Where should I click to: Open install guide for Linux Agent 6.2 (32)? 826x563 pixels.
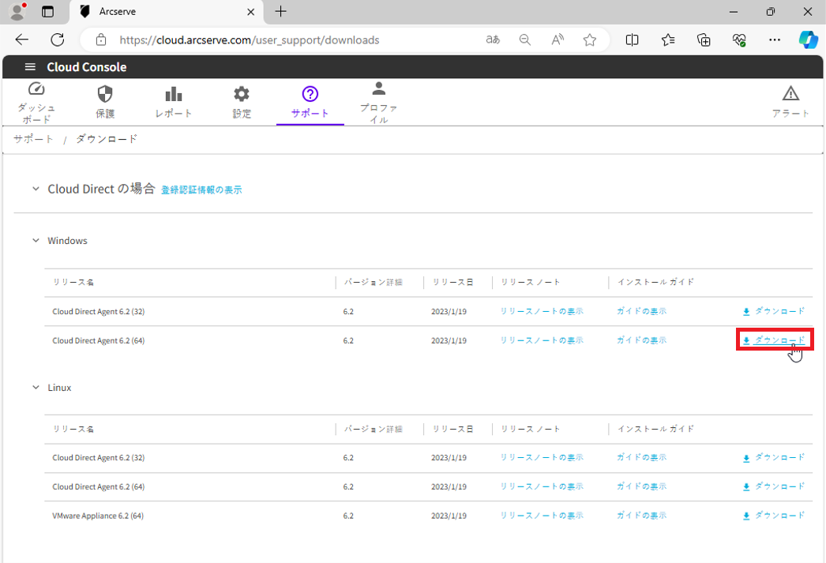click(641, 457)
